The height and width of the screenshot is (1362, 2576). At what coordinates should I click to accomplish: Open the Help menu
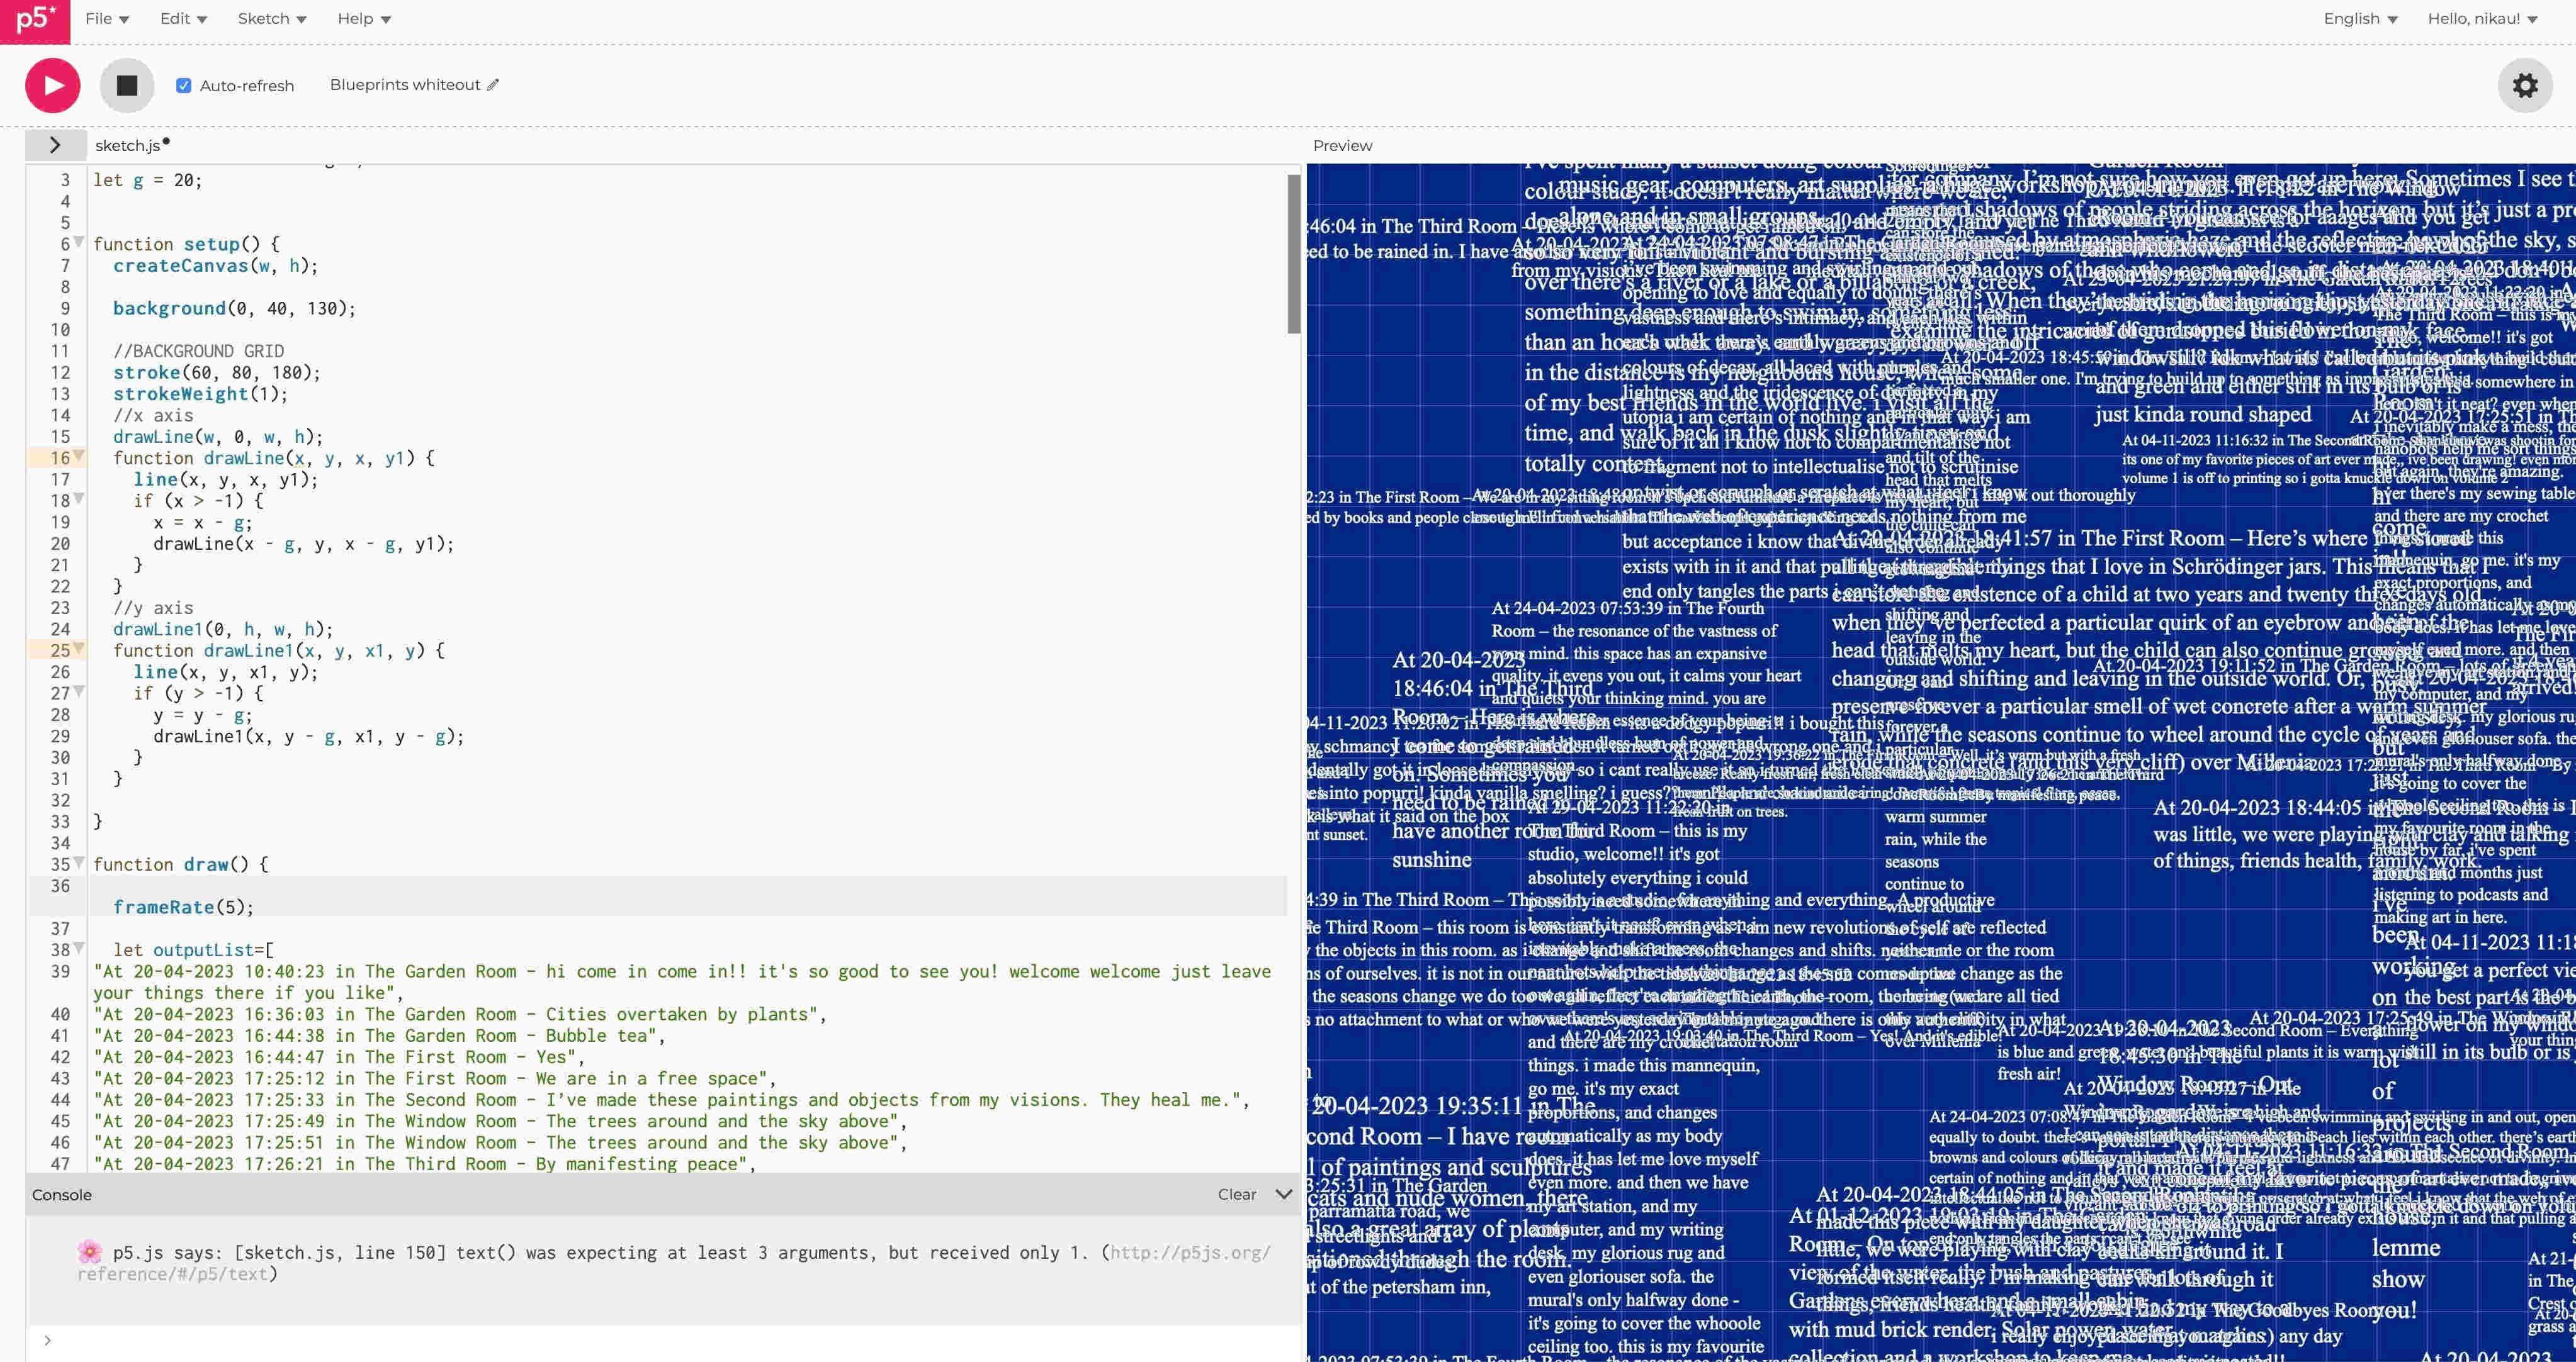[364, 19]
